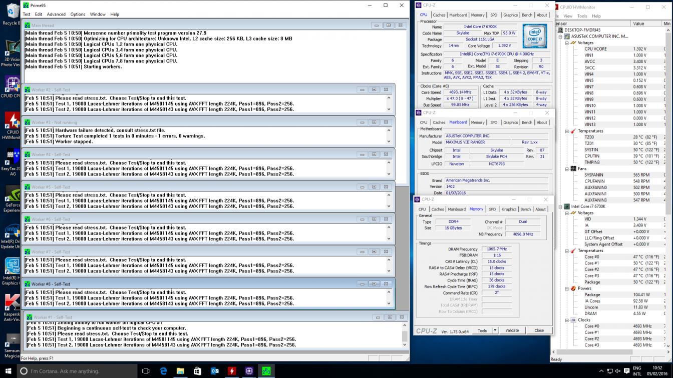Screen dimensions: 673x378
Task: Click the Tools button in CPU-Z
Action: coord(482,330)
